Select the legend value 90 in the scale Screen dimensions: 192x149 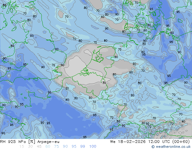65,147
